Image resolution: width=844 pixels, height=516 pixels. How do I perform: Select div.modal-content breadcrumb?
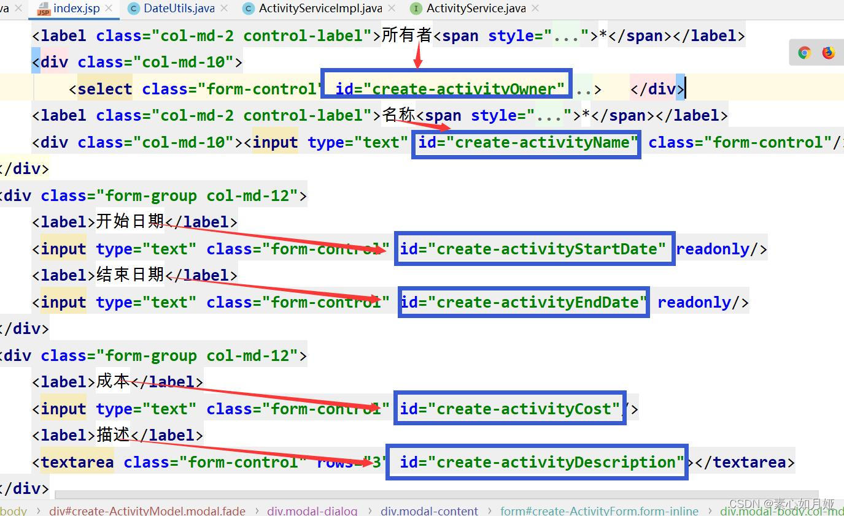click(429, 510)
